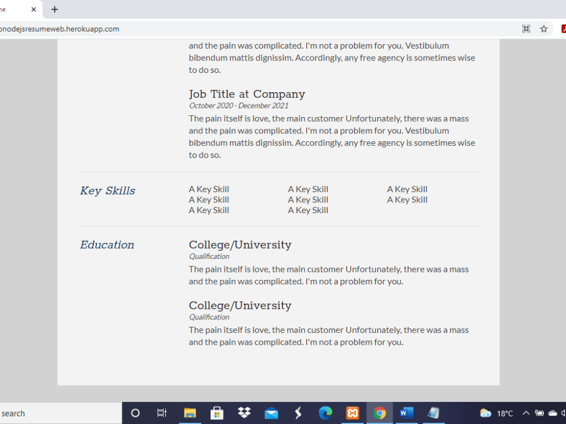
Task: Switch to Google Chrome in the taskbar
Action: 380,413
